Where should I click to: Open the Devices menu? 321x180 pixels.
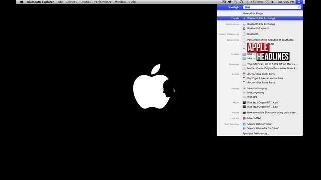pyautogui.click(x=71, y=2)
